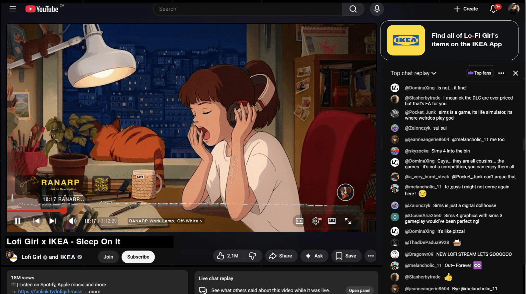
Task: Pause the video
Action: (18, 221)
